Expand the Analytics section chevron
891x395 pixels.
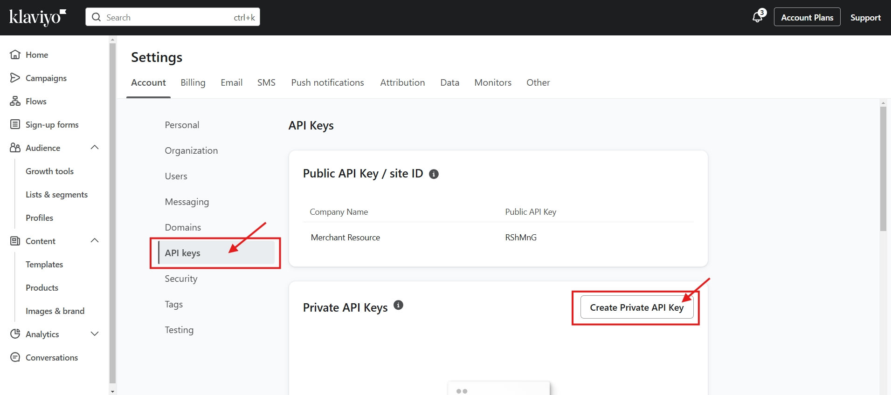[x=95, y=334]
